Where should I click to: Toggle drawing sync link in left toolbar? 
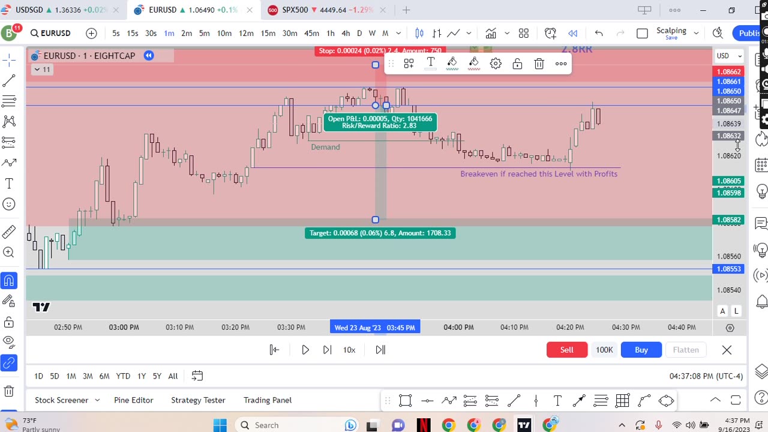pyautogui.click(x=9, y=362)
